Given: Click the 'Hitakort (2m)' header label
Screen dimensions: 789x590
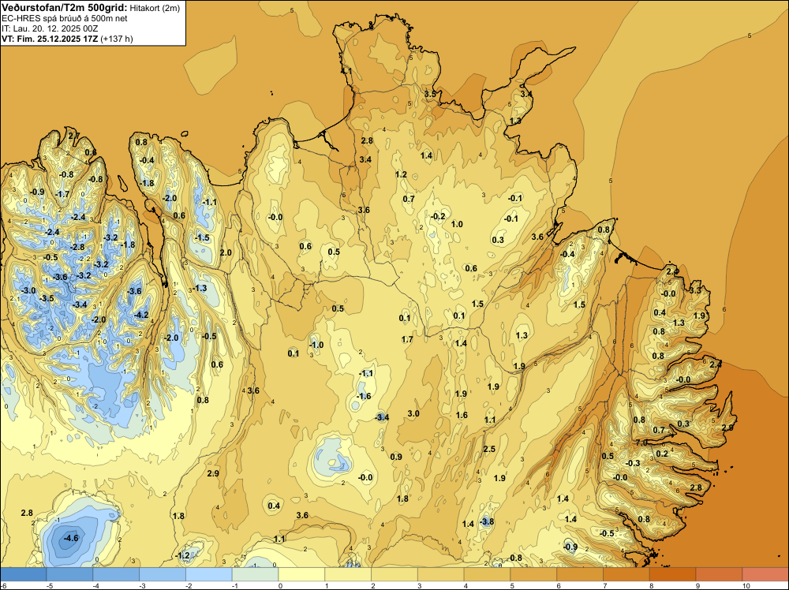Looking at the screenshot, I should tap(155, 8).
